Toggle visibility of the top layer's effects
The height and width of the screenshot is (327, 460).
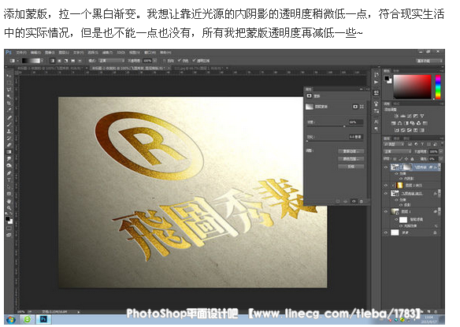[x=396, y=174]
